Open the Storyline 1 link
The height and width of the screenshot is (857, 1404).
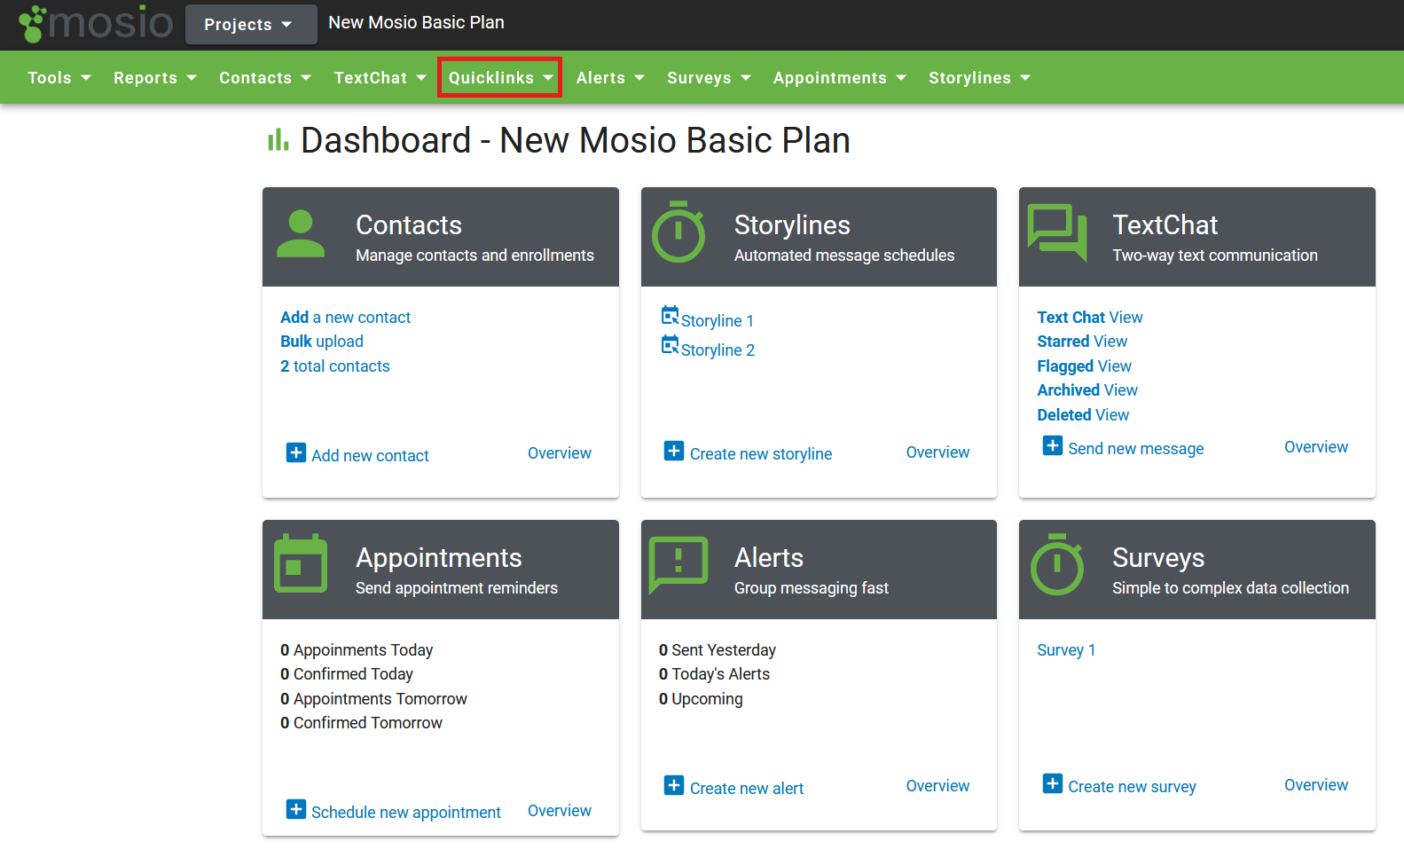coord(718,321)
